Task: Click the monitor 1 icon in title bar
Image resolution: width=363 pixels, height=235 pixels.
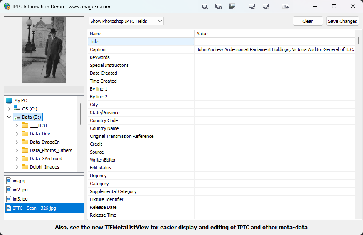Action: [x=205, y=6]
